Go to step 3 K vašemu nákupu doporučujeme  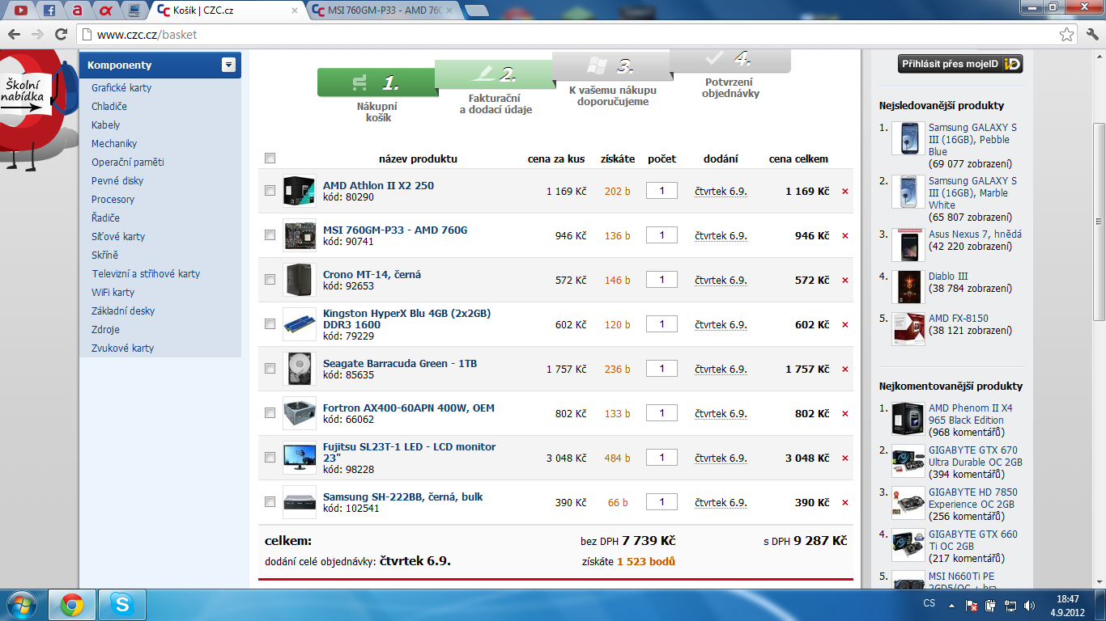pos(613,79)
